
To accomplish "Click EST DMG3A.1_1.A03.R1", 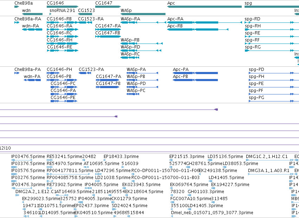I will coord(269,171).
